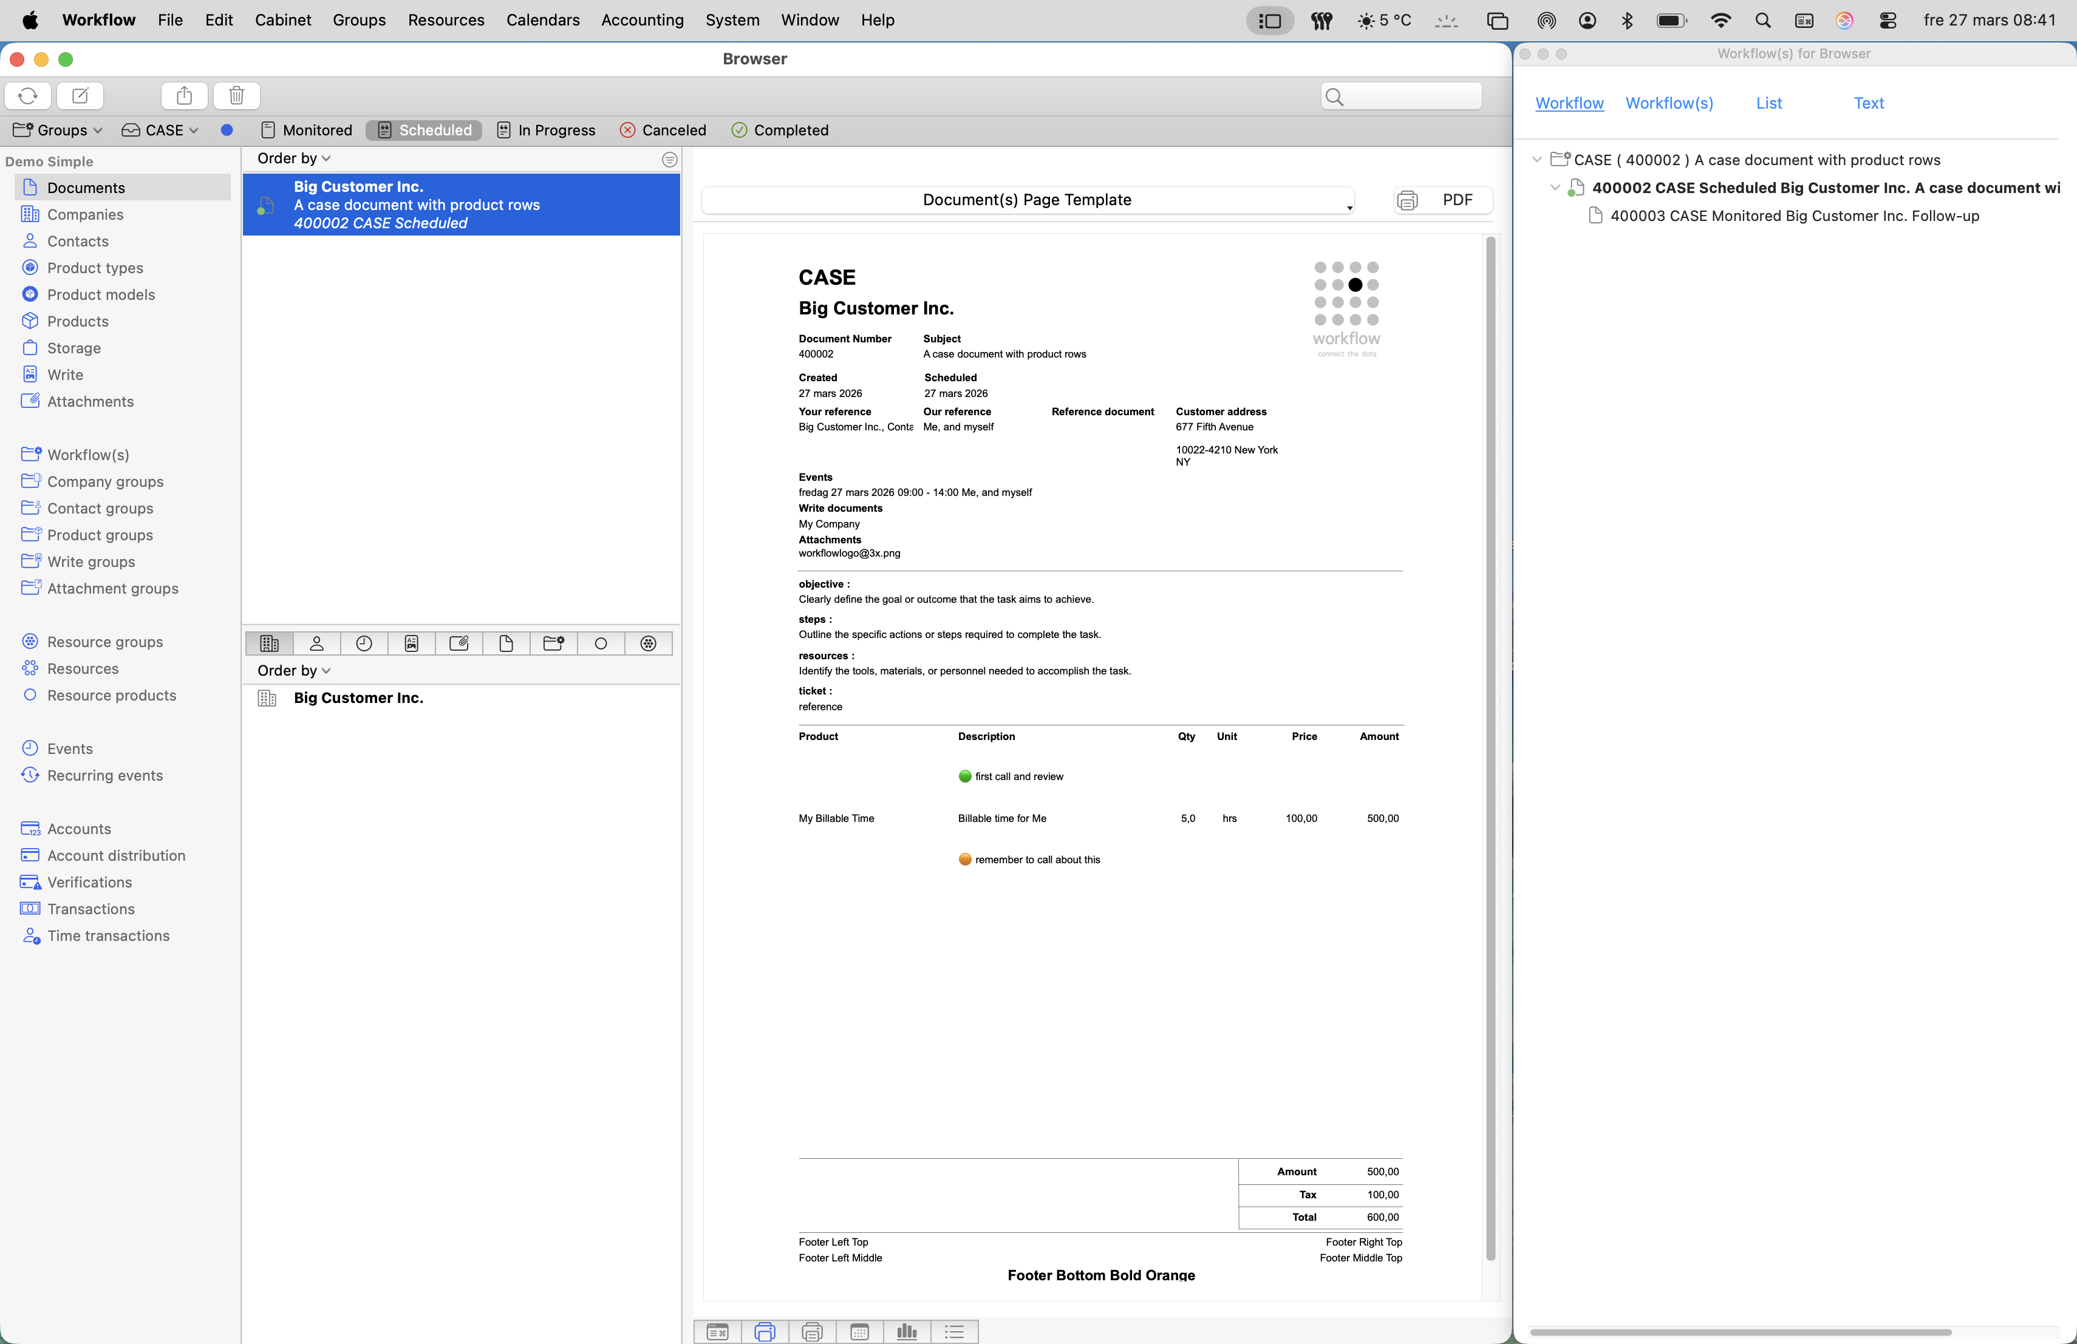The height and width of the screenshot is (1344, 2077).
Task: Click the bulleted list view icon
Action: point(954,1332)
